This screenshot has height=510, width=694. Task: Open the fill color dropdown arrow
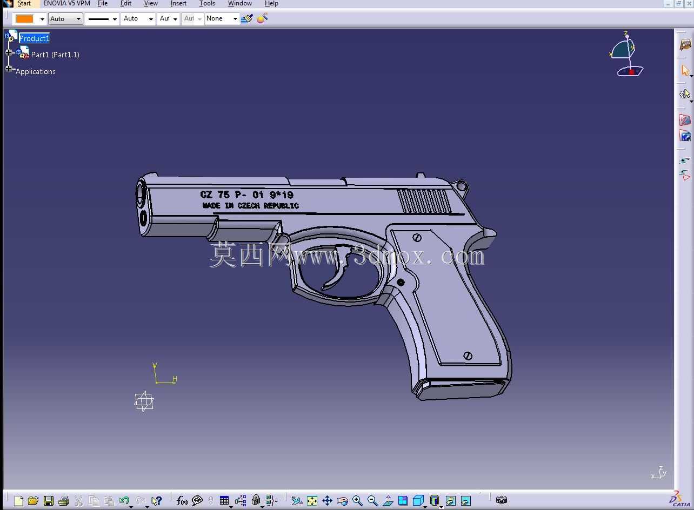(x=42, y=19)
